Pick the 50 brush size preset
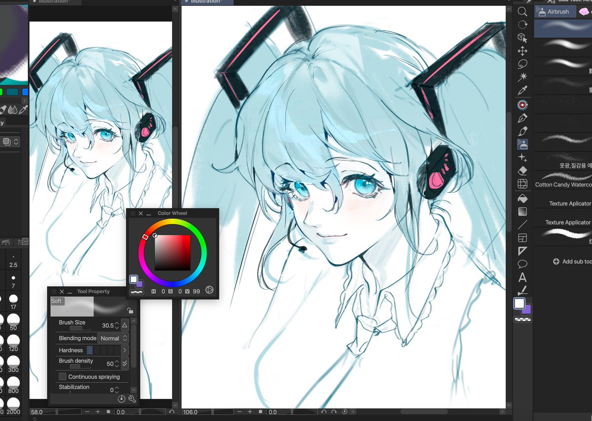The width and height of the screenshot is (592, 421). click(13, 323)
